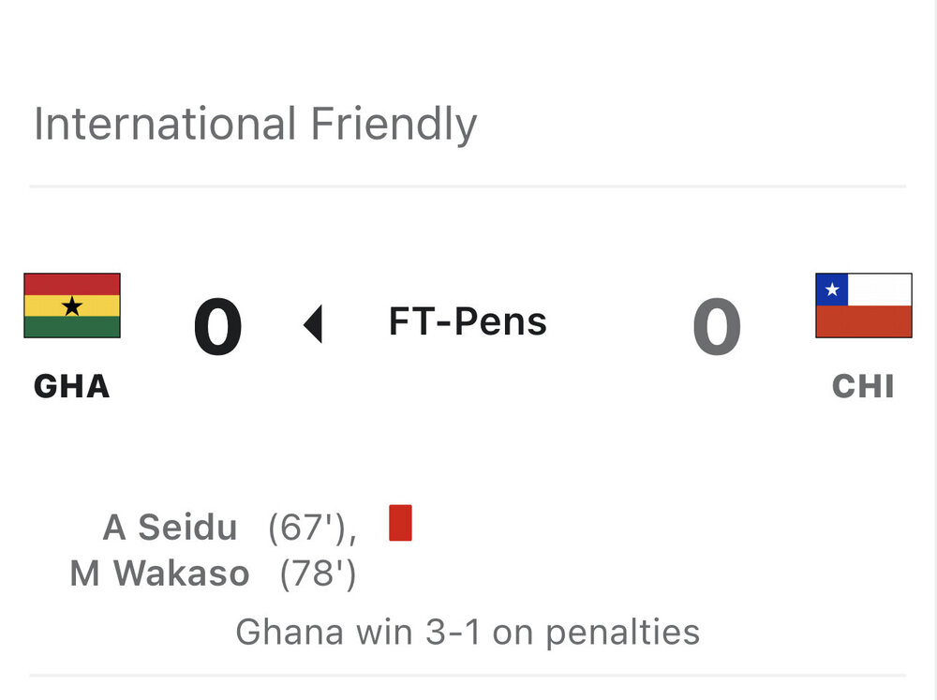This screenshot has width=937, height=700.
Task: Open player A Seidu
Action: coord(170,529)
